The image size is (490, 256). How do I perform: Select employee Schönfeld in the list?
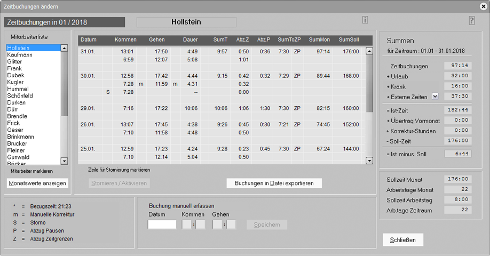[33, 96]
